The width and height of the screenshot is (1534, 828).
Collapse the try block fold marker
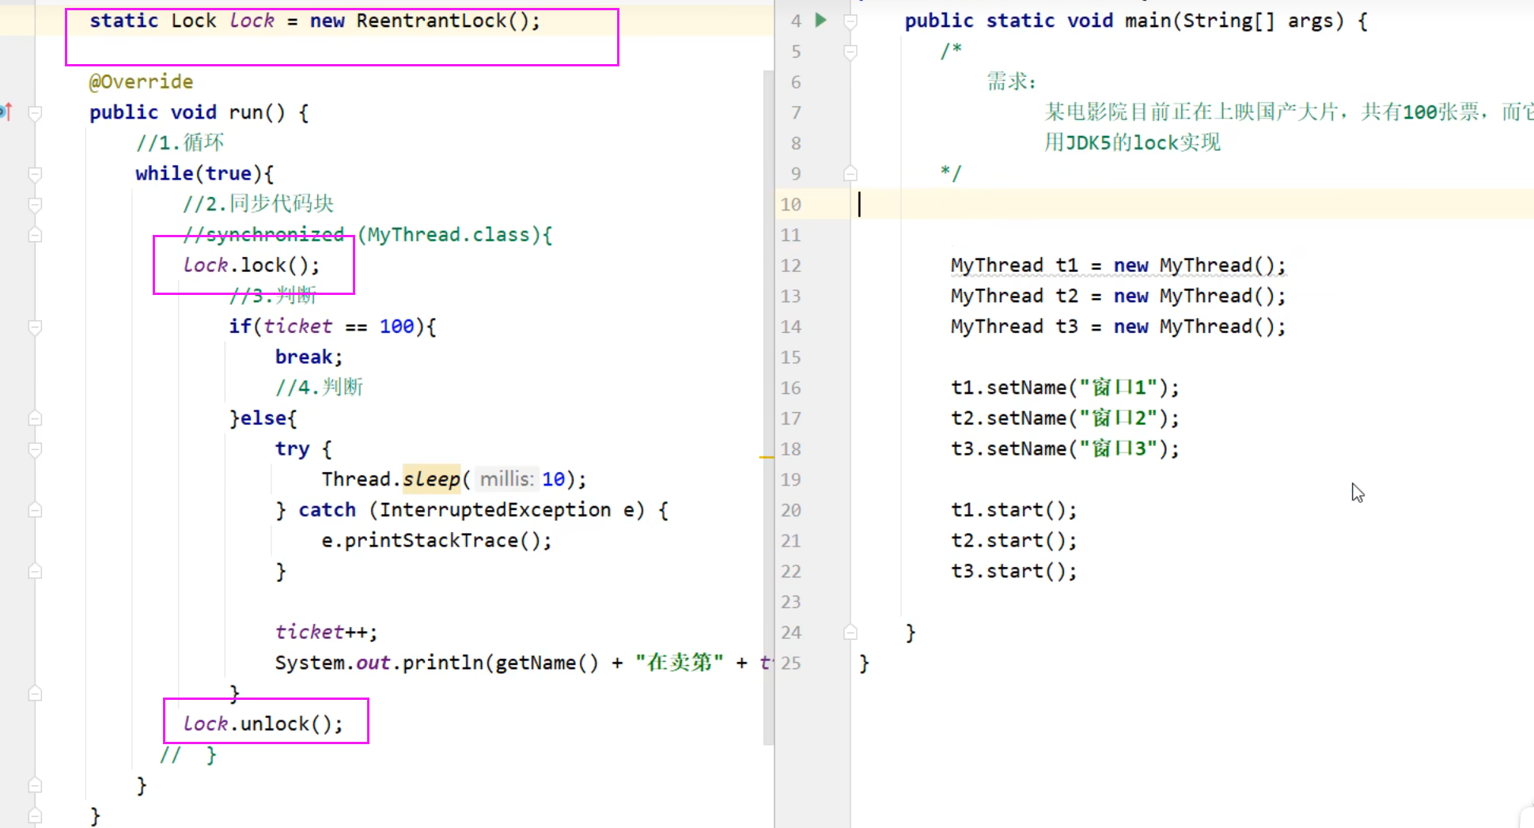[35, 449]
